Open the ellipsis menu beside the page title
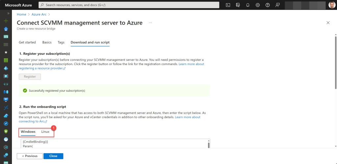 (150, 23)
